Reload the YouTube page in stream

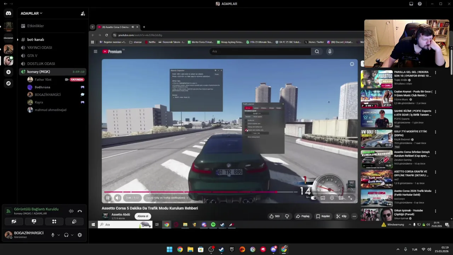tap(107, 35)
